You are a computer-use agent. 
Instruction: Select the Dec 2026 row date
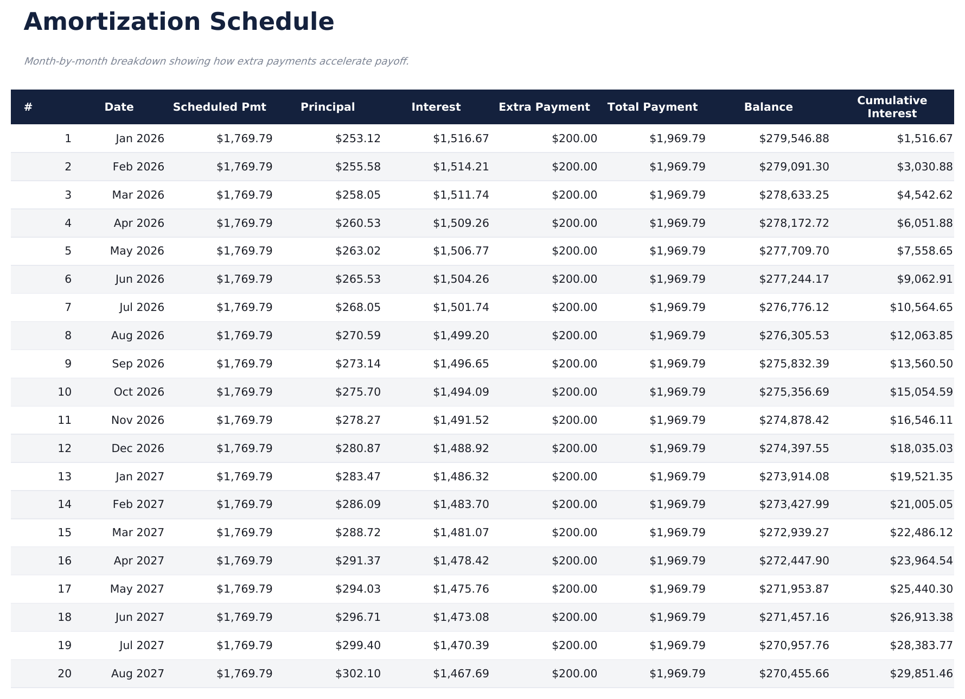pyautogui.click(x=138, y=448)
